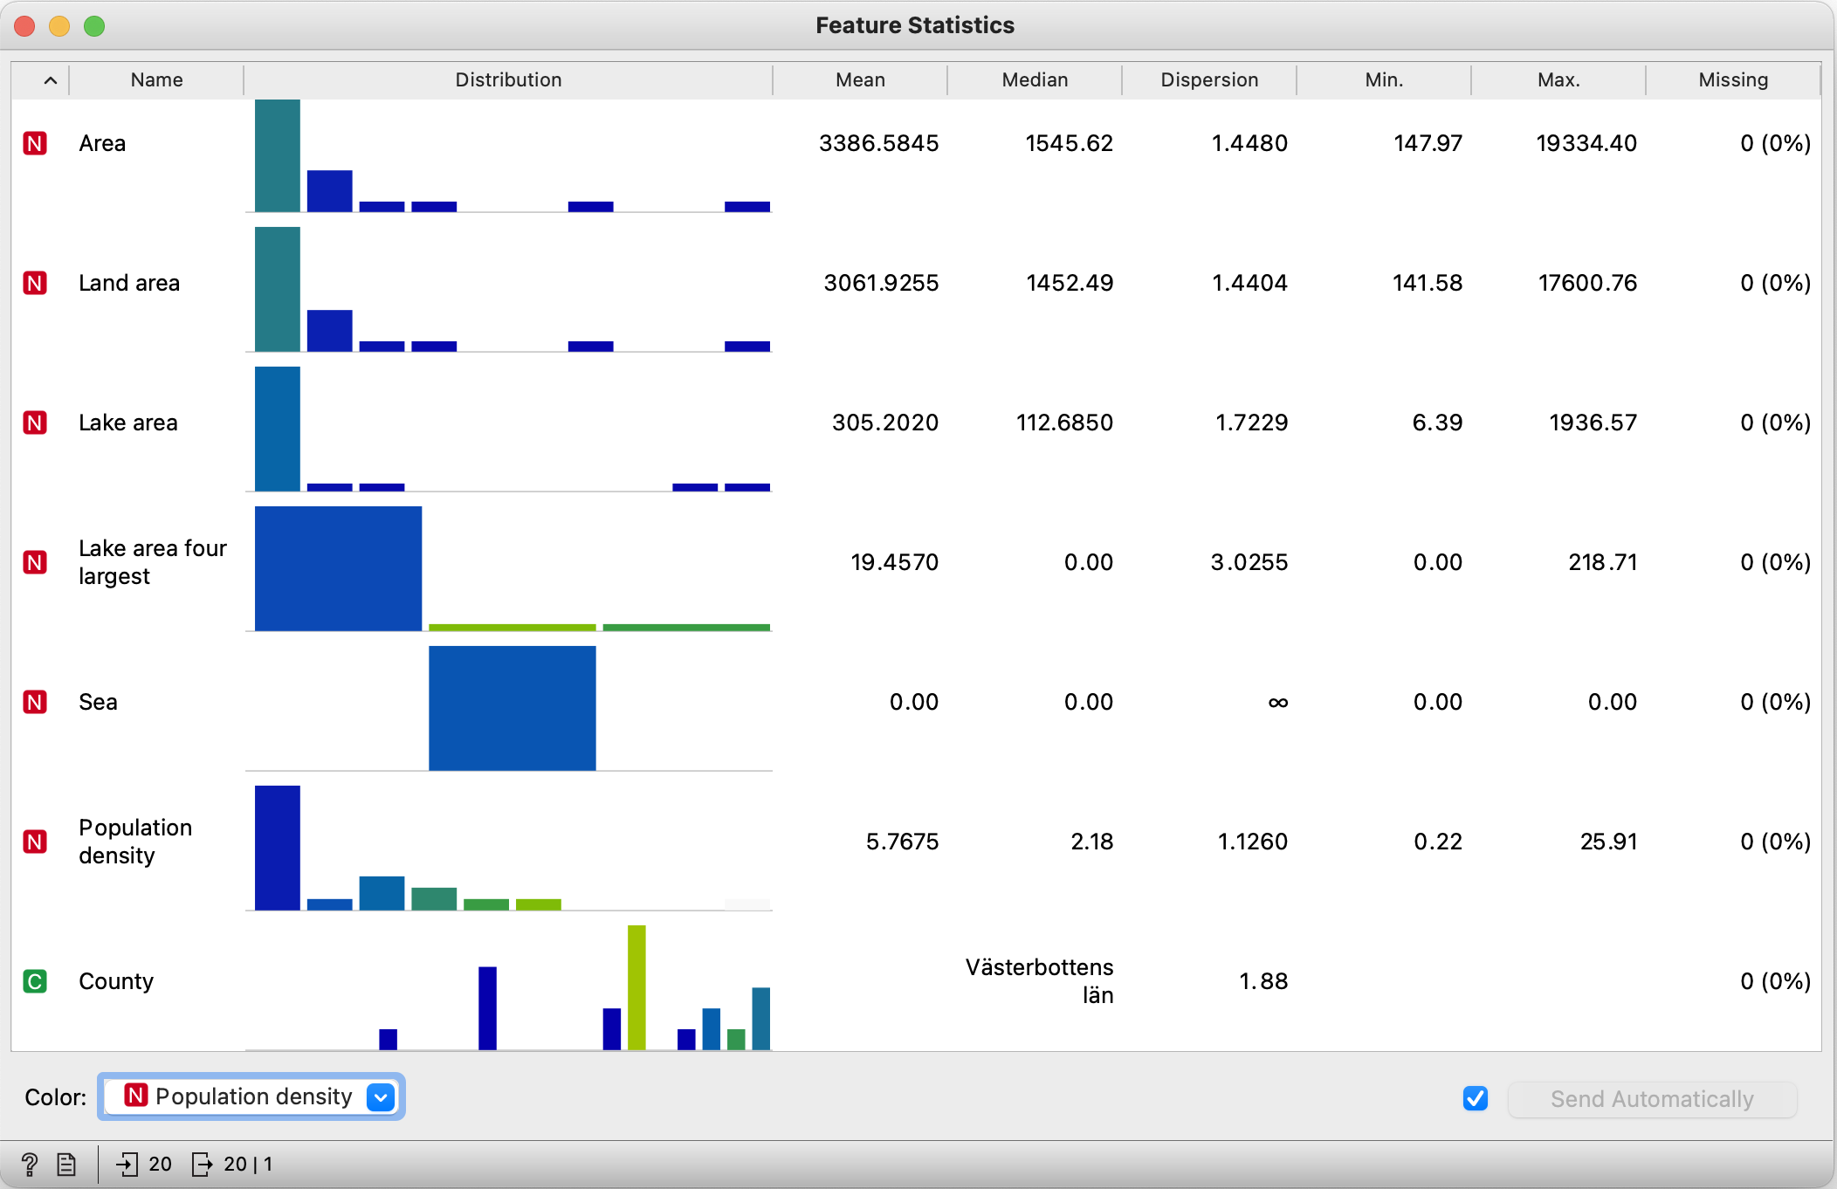Click the numeric type icon next to Area

click(x=35, y=143)
